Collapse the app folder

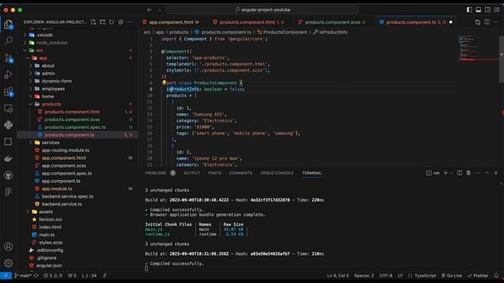(x=43, y=58)
